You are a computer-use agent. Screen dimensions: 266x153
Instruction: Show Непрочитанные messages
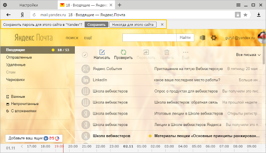tap(22, 104)
